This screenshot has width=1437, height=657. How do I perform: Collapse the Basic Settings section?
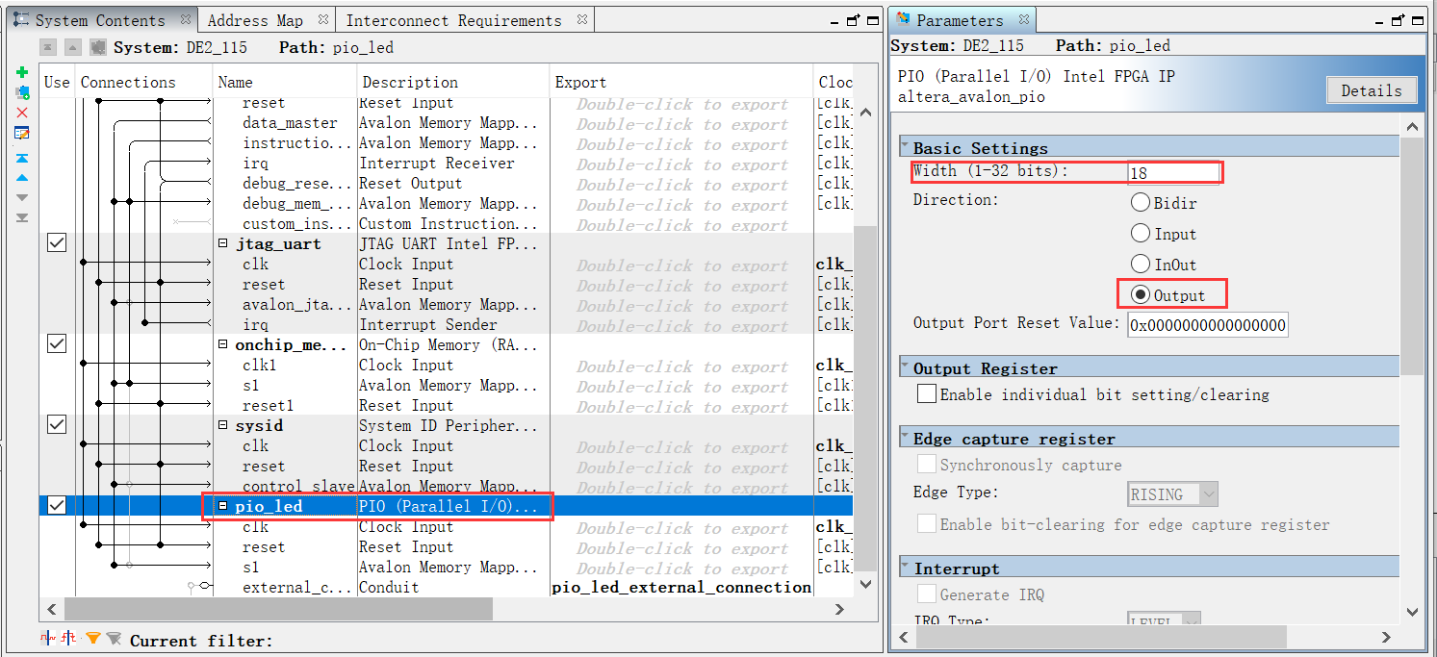[x=906, y=147]
